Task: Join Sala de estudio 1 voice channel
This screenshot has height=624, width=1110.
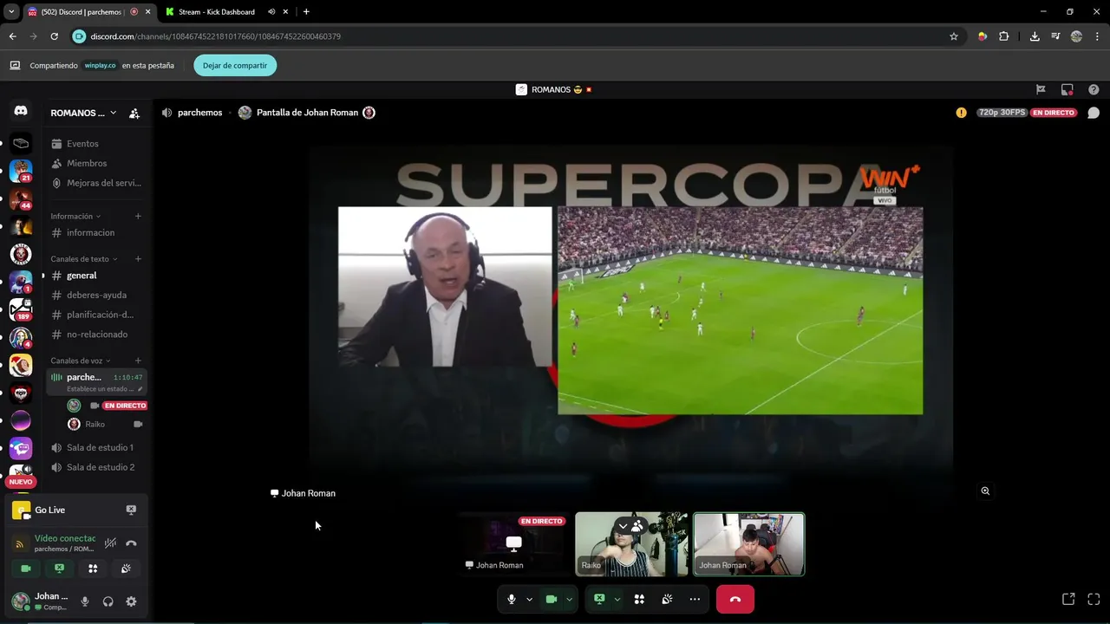Action: click(x=96, y=447)
